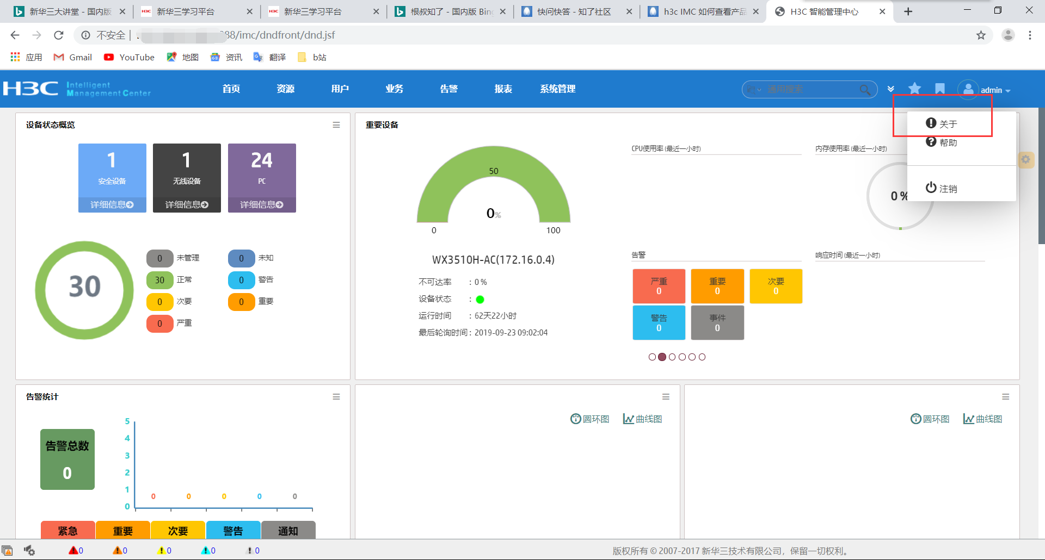Open the 首页 menu
Screen dimensions: 1045x560
pyautogui.click(x=231, y=89)
